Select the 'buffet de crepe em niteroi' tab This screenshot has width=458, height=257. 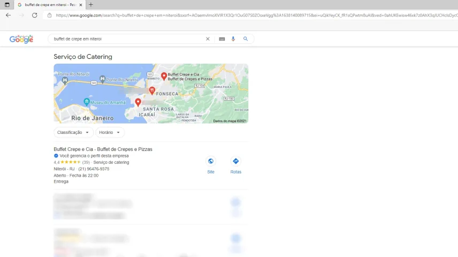click(48, 5)
